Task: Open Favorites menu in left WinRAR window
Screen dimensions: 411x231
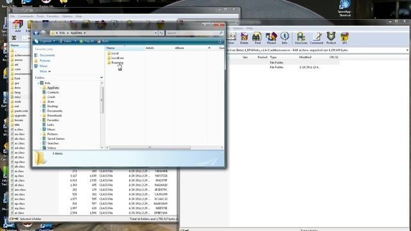Action: 53,17
